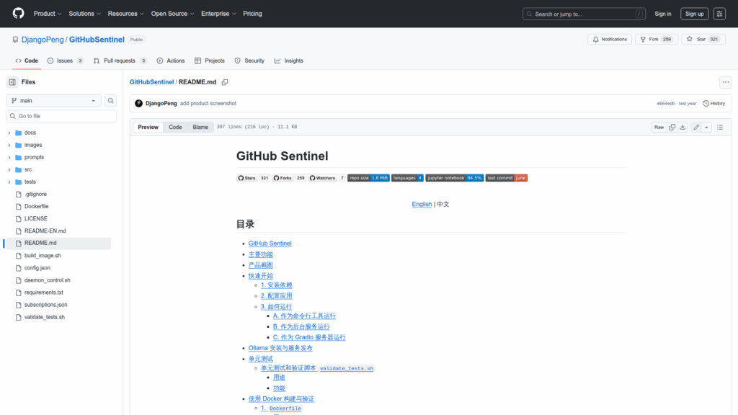738x415 pixels.
Task: Open the edit options dropdown arrow
Action: [x=706, y=127]
